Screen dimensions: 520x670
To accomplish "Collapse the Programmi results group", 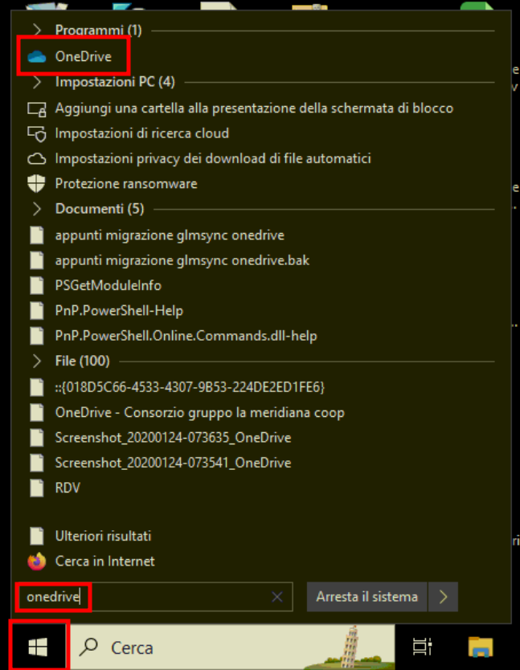I will pos(36,31).
